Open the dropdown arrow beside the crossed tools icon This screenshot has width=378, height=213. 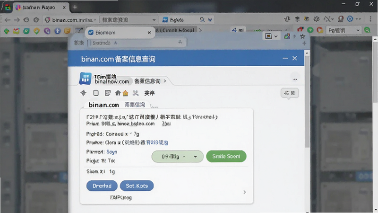pyautogui.click(x=332, y=19)
